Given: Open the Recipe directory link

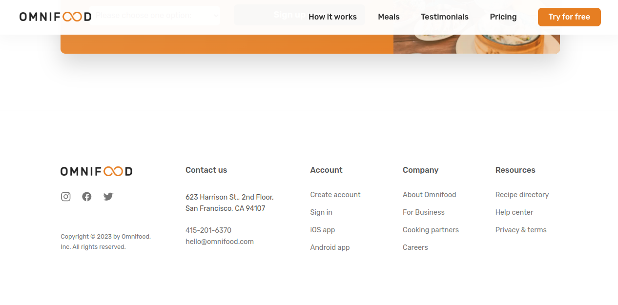Looking at the screenshot, I should pos(522,195).
